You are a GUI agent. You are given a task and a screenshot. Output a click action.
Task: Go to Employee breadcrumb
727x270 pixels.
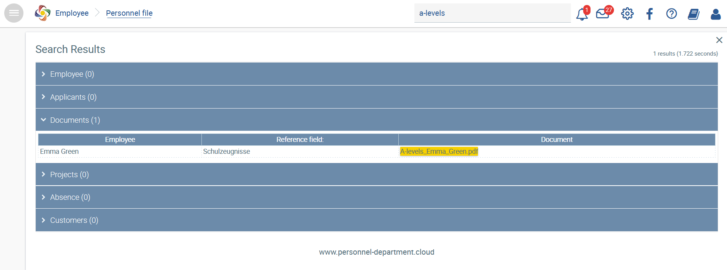pos(72,13)
